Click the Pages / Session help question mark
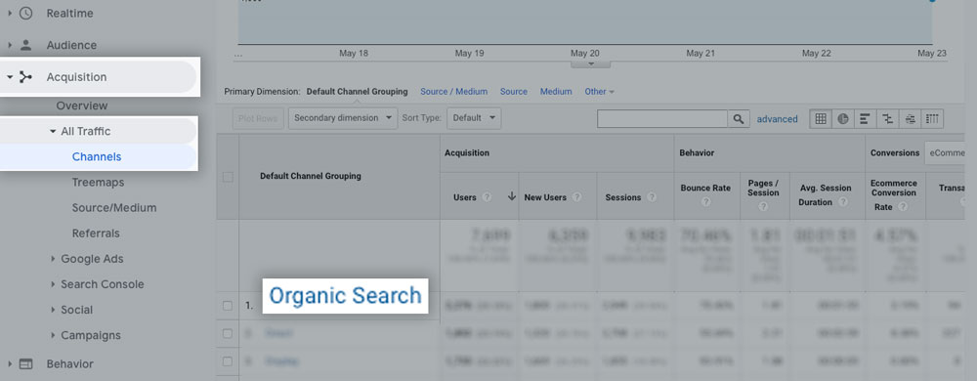 763,207
